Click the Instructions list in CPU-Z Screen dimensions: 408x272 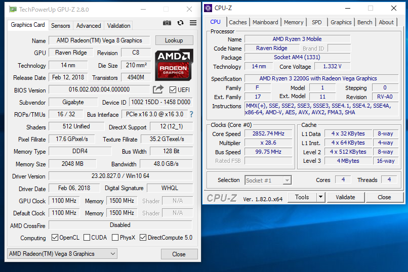(x=321, y=109)
